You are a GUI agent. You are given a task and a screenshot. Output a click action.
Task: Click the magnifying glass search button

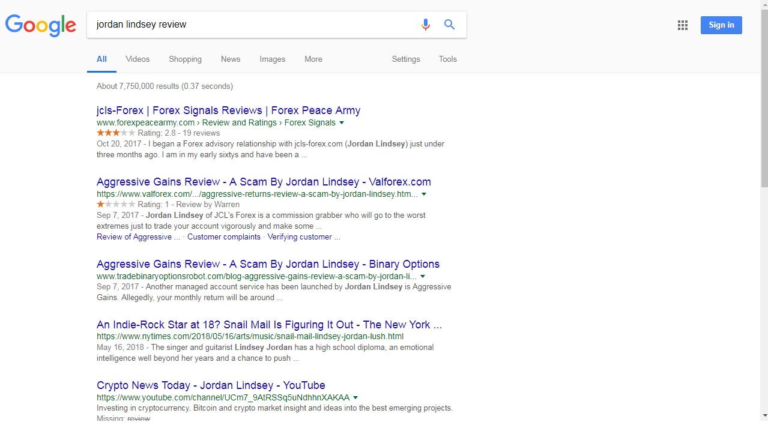[x=449, y=25]
